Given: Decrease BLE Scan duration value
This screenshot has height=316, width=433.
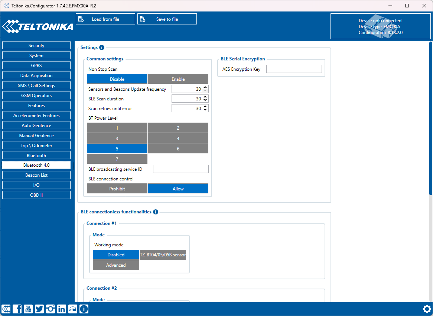Looking at the screenshot, I should (205, 100).
